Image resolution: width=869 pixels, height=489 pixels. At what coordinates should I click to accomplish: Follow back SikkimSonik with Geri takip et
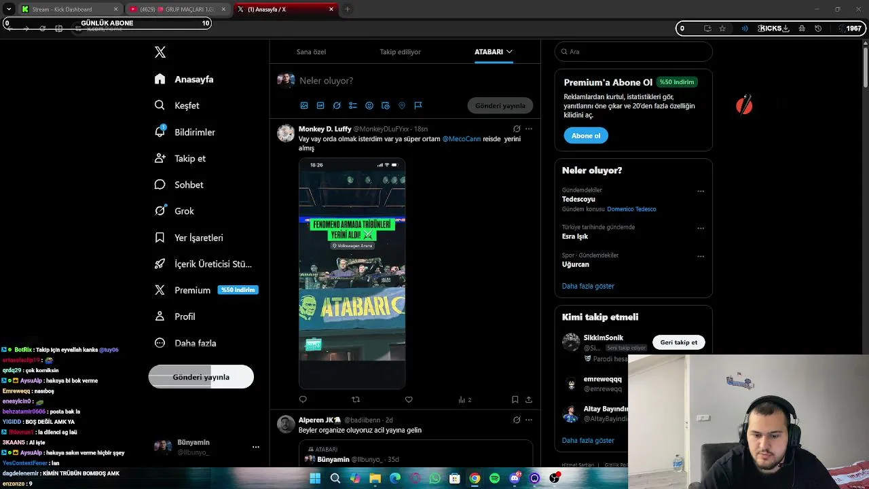point(679,342)
